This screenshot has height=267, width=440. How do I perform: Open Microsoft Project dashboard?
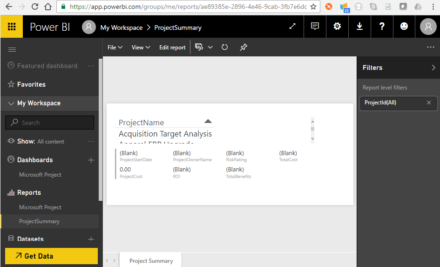[x=40, y=175]
